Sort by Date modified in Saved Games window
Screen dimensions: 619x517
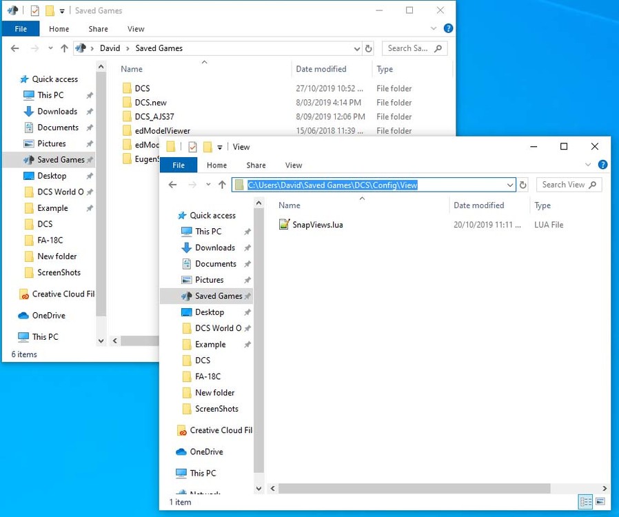pyautogui.click(x=321, y=69)
